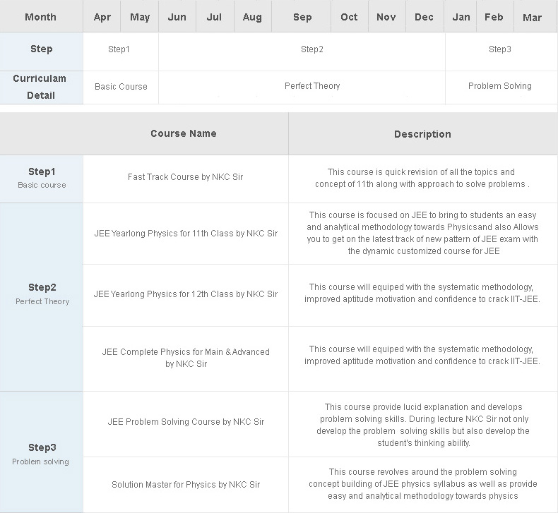This screenshot has height=513, width=558.
Task: Open Solution Master for Physics by NKC Sir
Action: [186, 485]
